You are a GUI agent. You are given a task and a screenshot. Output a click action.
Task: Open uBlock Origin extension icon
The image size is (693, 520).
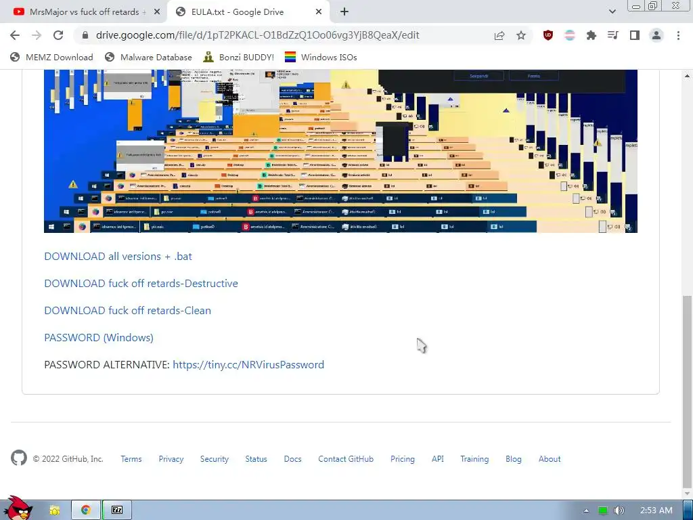pos(548,35)
